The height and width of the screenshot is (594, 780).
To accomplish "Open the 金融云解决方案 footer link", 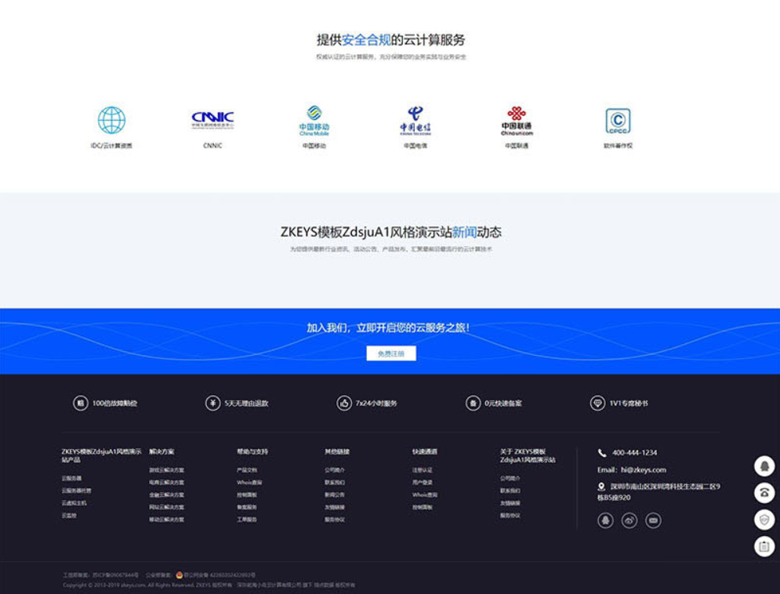I will tap(167, 495).
